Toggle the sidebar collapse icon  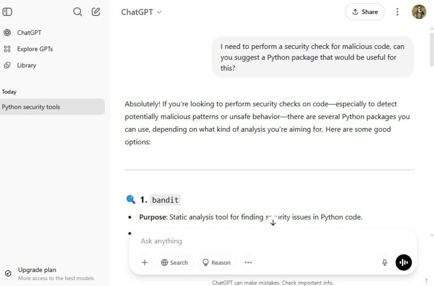8,11
